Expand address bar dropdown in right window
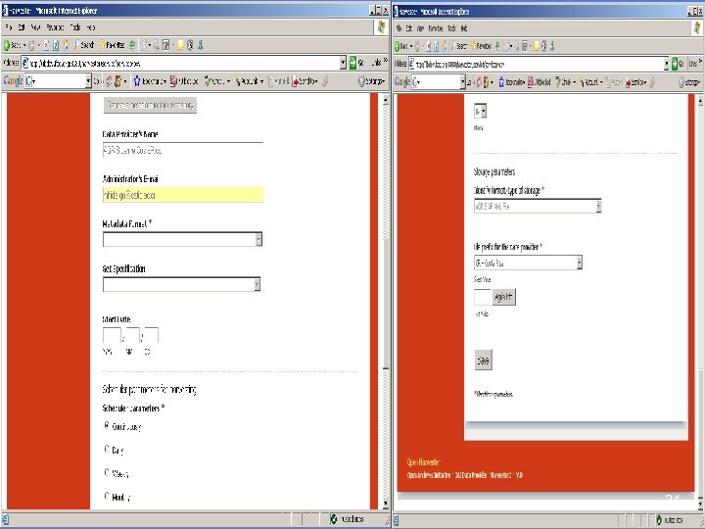 point(667,64)
